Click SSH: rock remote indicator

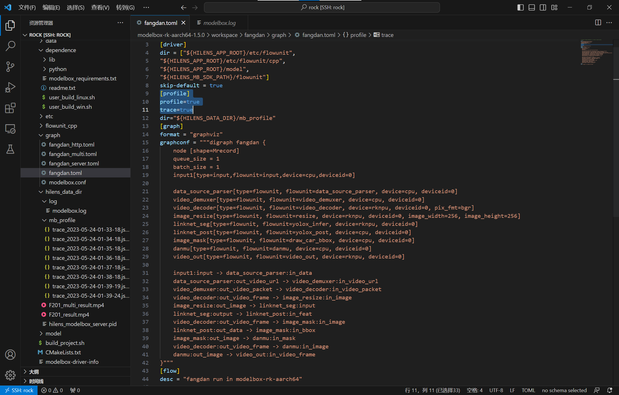(19, 390)
